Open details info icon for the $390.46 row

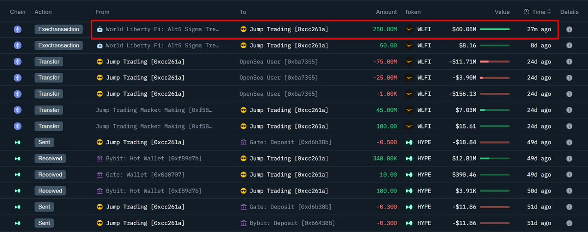569,174
